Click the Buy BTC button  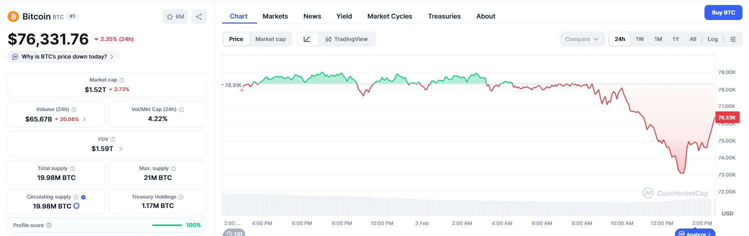tap(723, 12)
